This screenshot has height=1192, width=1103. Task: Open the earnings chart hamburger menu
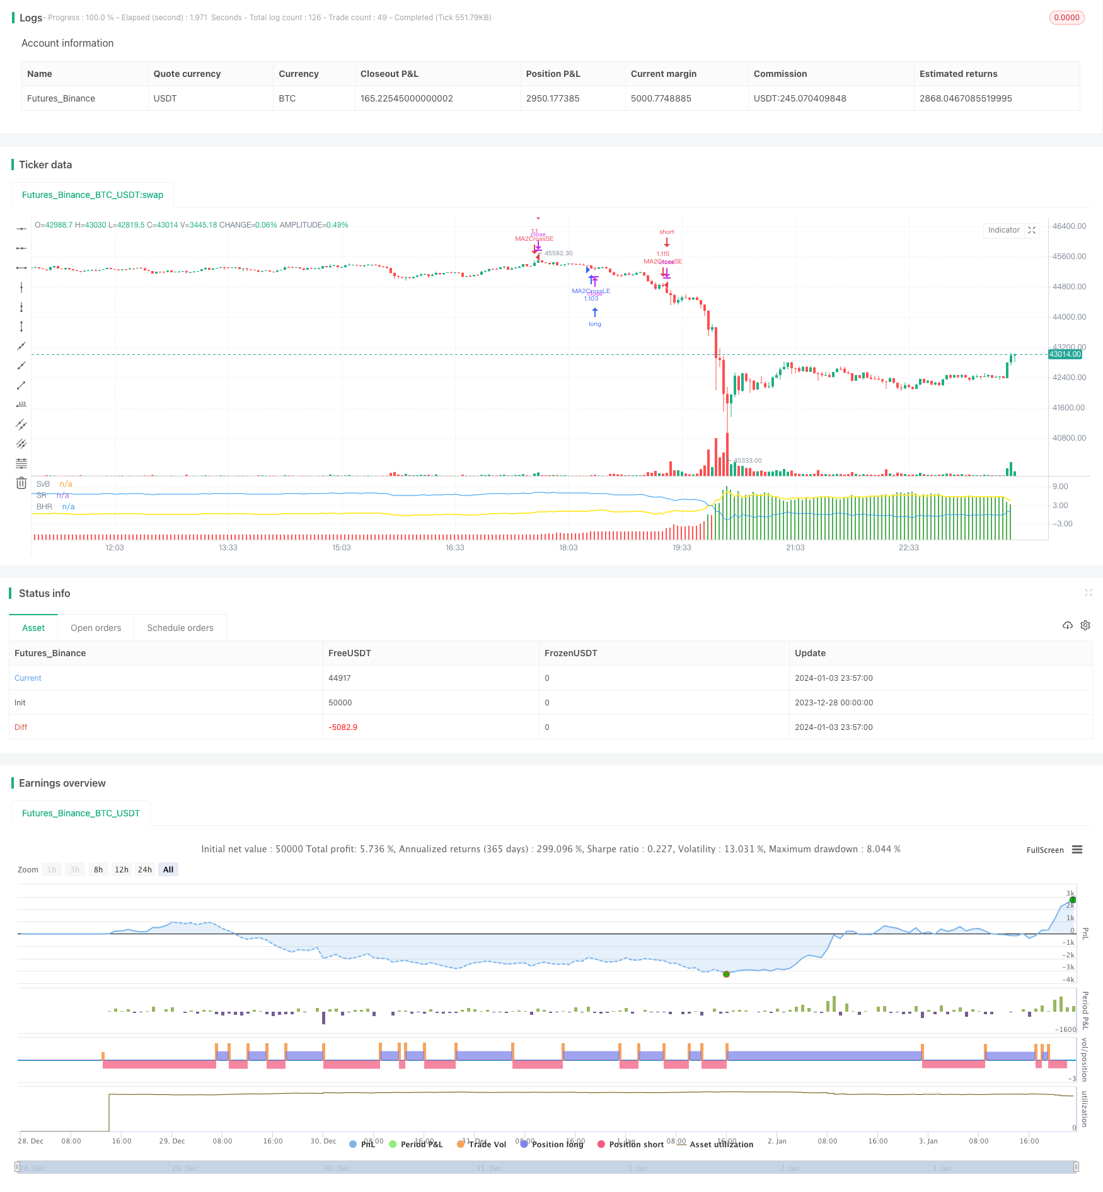[x=1077, y=850]
